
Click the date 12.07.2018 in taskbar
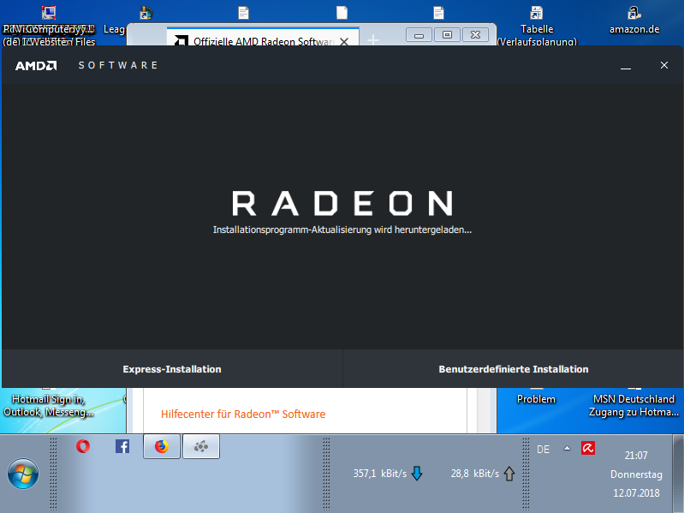click(x=636, y=493)
